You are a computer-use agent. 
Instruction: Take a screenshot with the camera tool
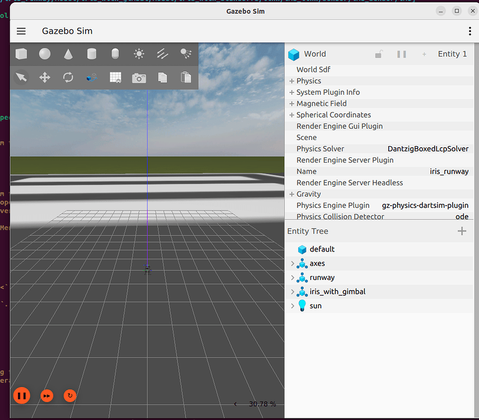pyautogui.click(x=138, y=77)
